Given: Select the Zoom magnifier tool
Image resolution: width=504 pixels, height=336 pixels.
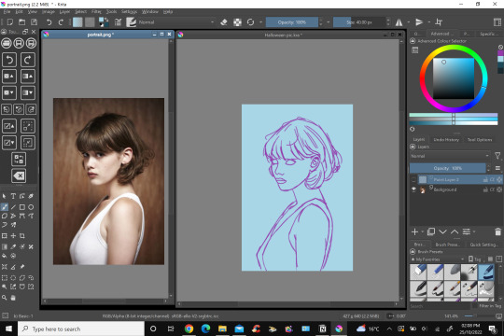Looking at the screenshot, I should [x=4, y=298].
